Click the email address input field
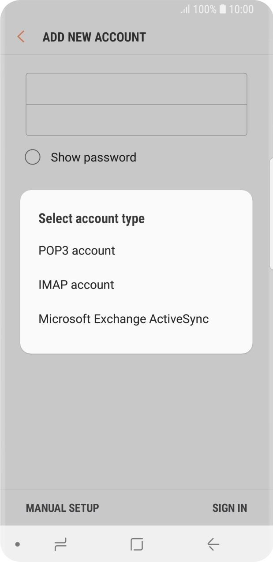This screenshot has width=273, height=562. tap(136, 88)
